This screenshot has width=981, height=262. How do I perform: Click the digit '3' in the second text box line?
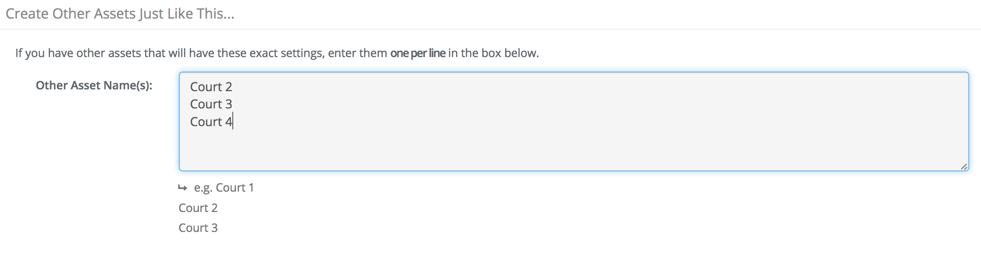(x=229, y=104)
